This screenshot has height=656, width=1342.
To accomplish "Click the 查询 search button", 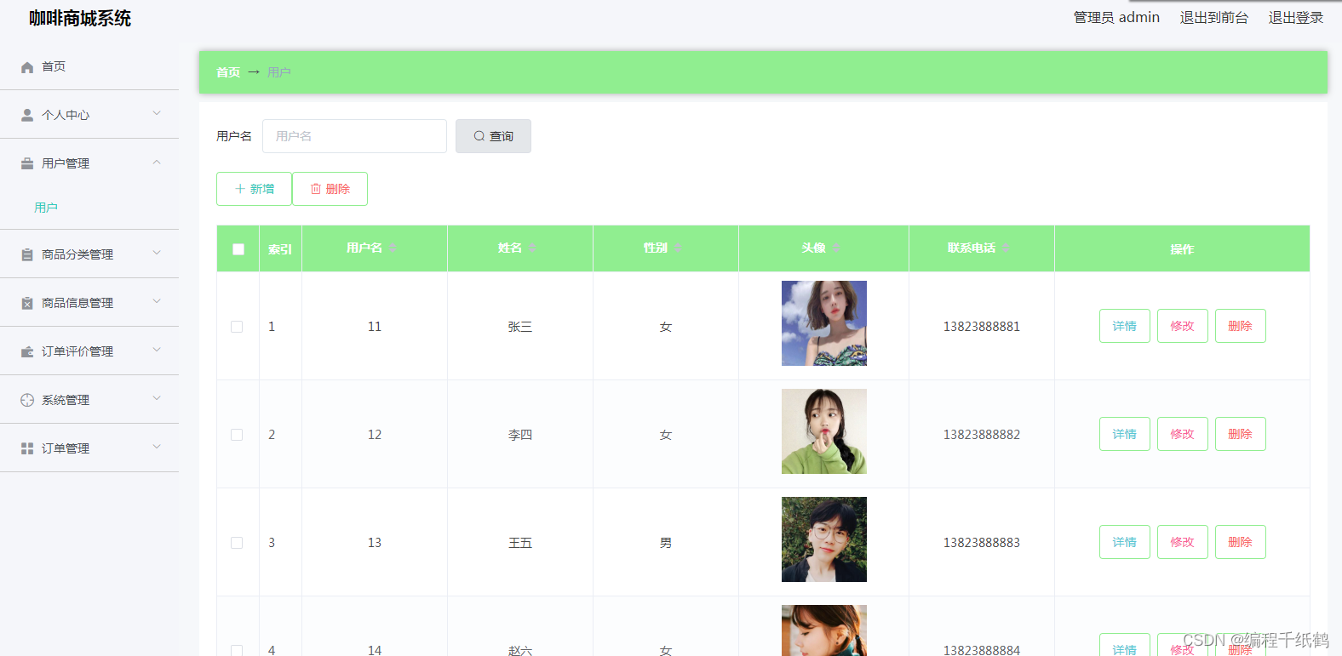I will click(493, 136).
